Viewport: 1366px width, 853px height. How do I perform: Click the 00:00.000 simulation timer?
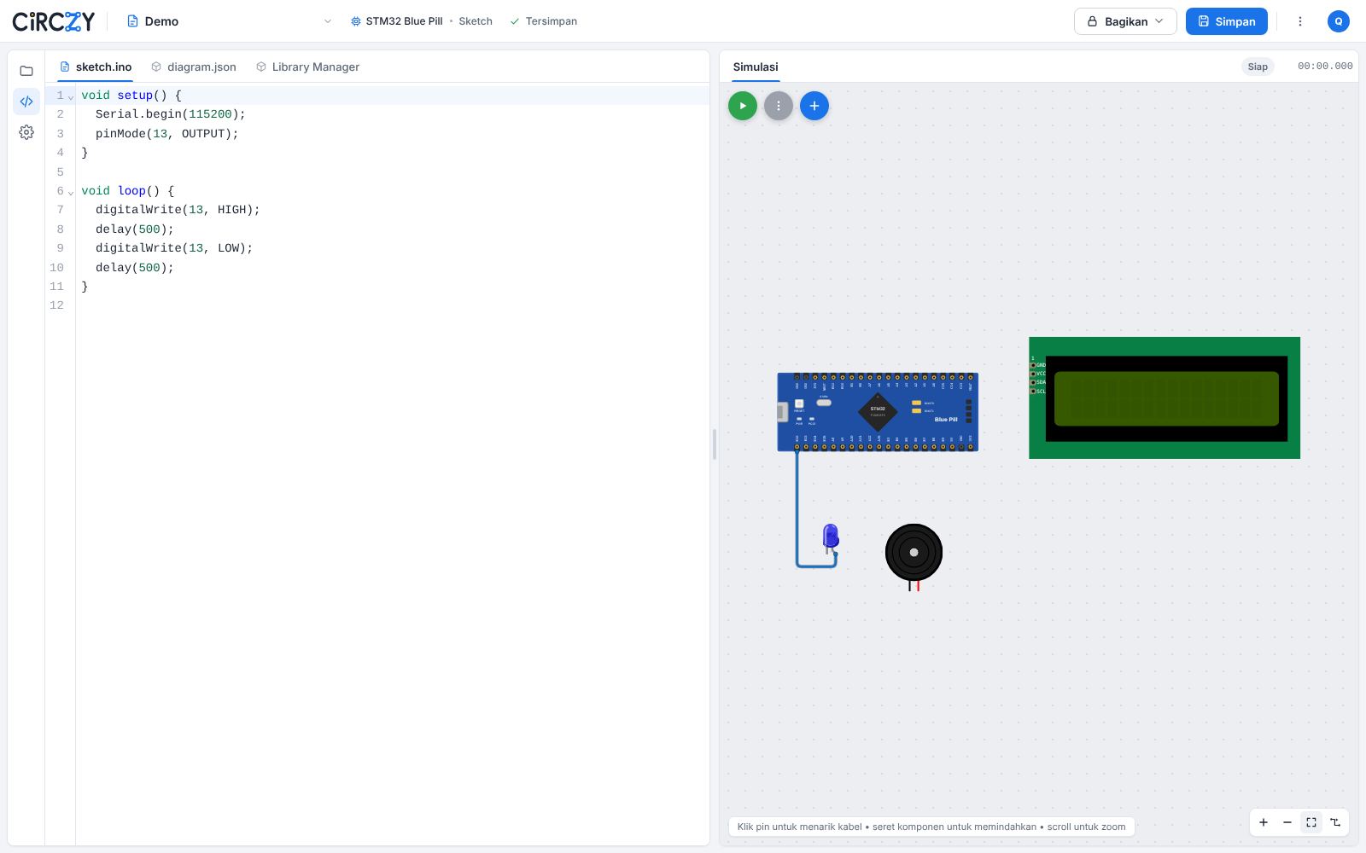click(x=1325, y=67)
